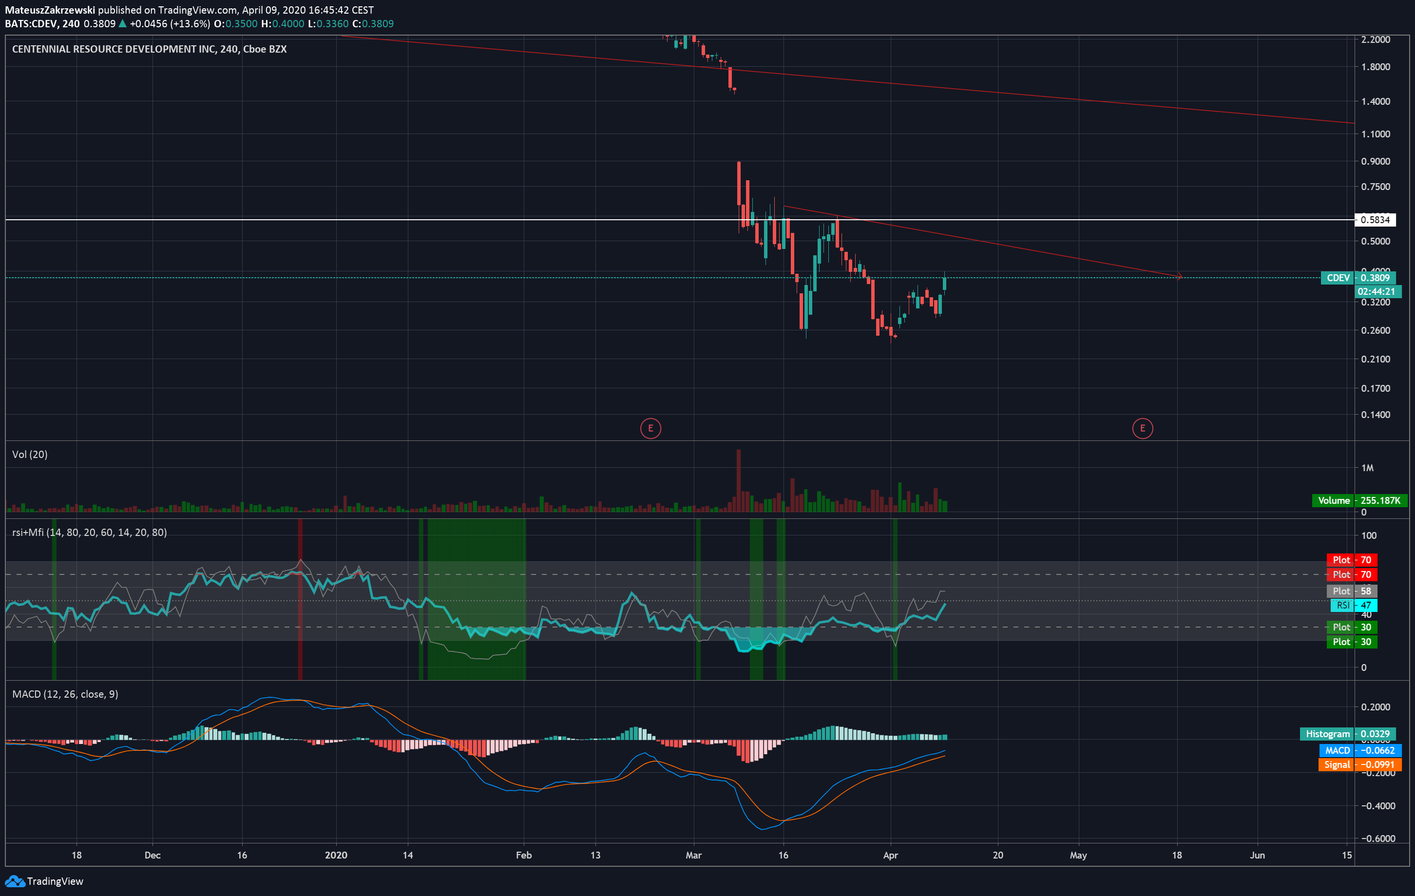Click the 1.1000 price axis label
The height and width of the screenshot is (896, 1415).
1376,134
